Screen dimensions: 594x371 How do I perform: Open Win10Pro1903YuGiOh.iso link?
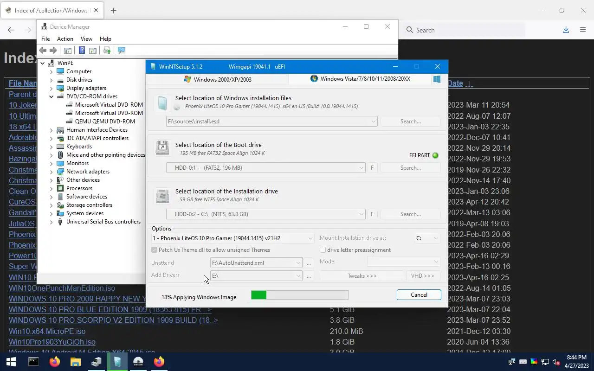pyautogui.click(x=52, y=342)
